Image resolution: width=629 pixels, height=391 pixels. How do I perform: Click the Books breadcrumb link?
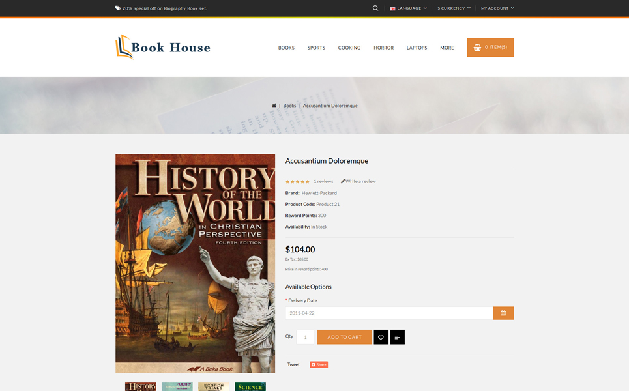(x=289, y=106)
